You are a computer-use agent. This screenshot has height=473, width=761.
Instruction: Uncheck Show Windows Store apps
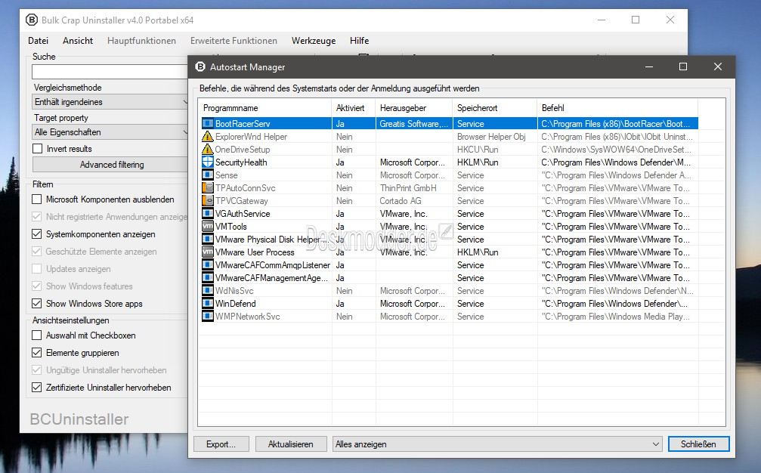(36, 303)
